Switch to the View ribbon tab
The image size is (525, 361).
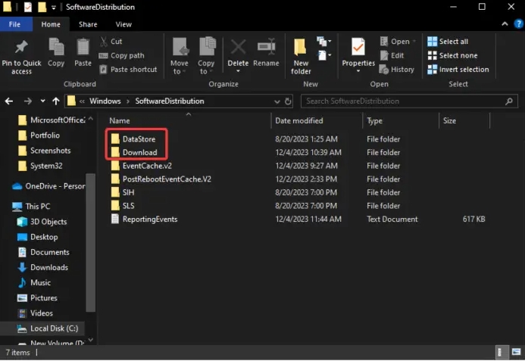click(123, 24)
